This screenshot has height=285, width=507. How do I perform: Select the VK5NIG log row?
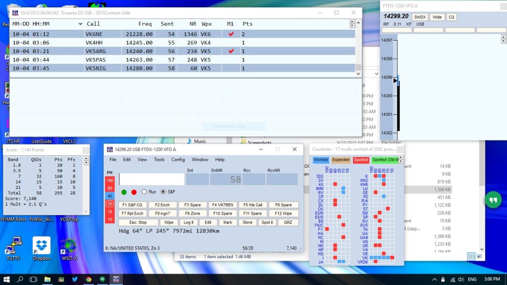click(182, 68)
